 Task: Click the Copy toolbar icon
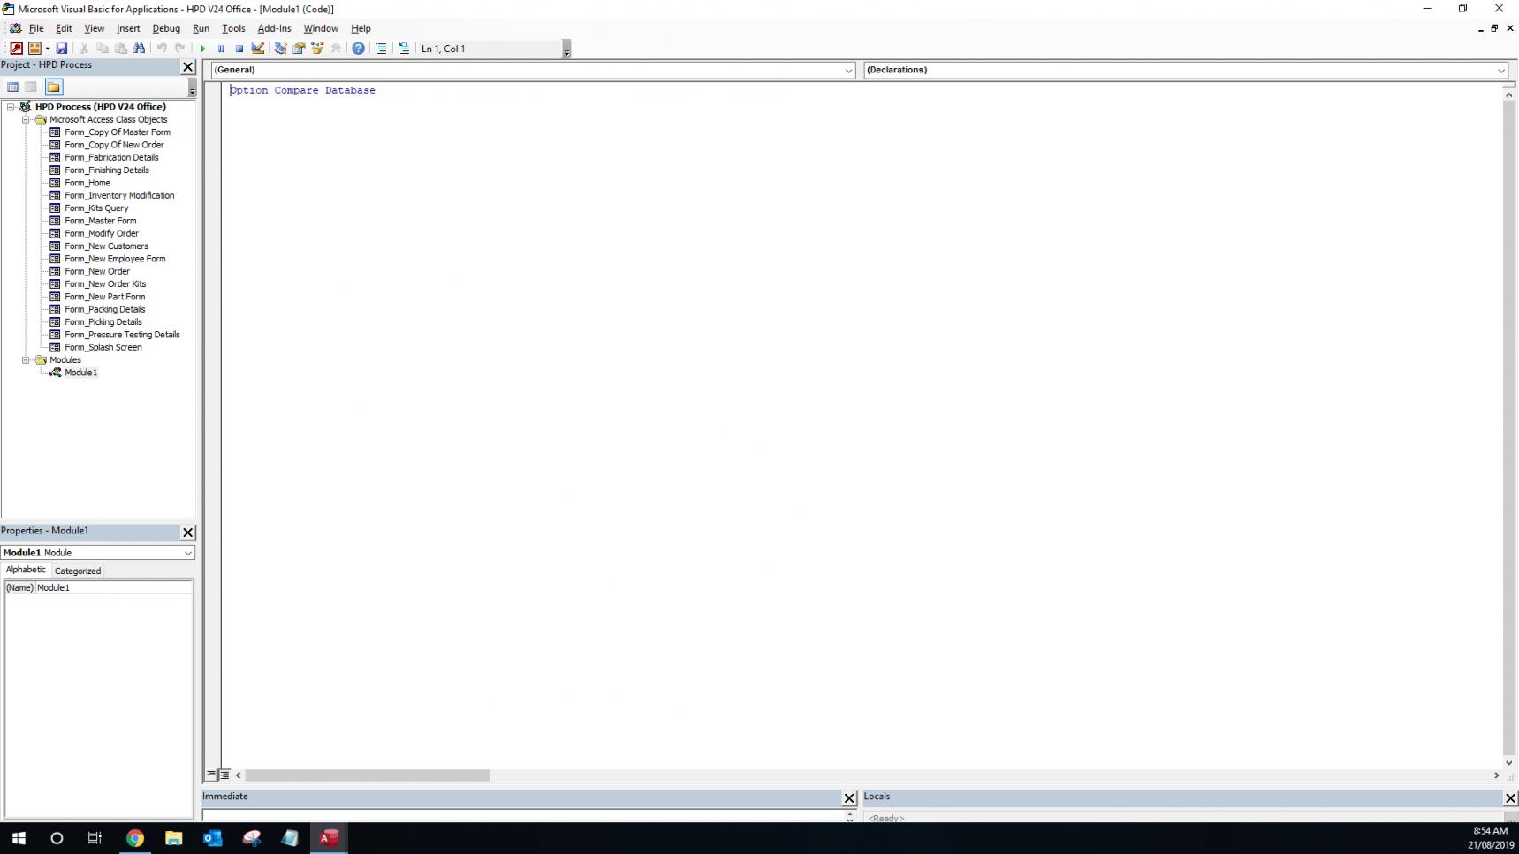103,49
